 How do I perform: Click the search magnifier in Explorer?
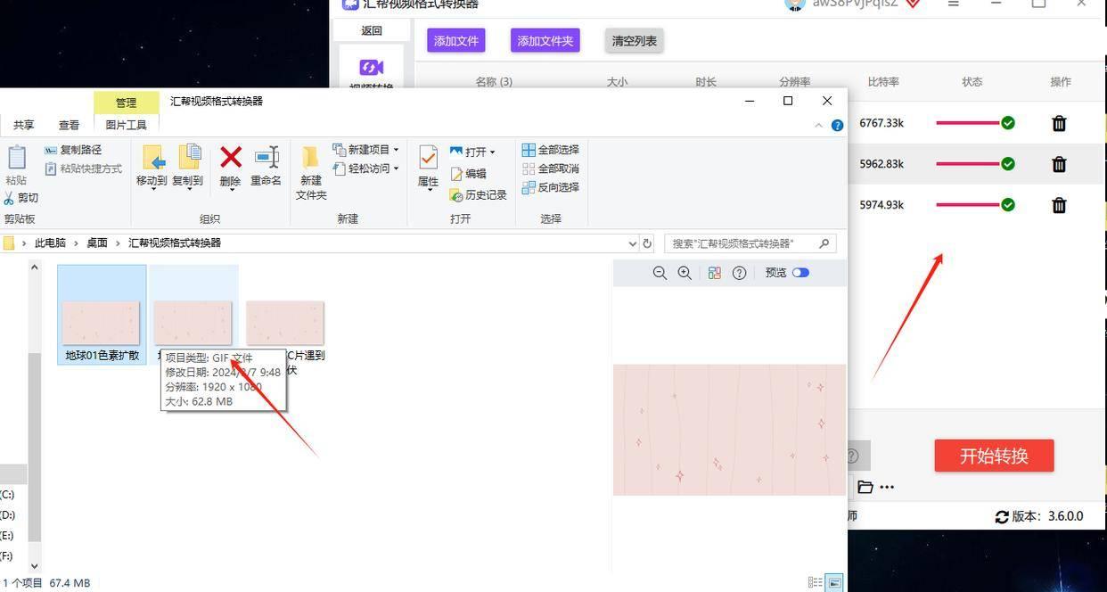point(824,243)
